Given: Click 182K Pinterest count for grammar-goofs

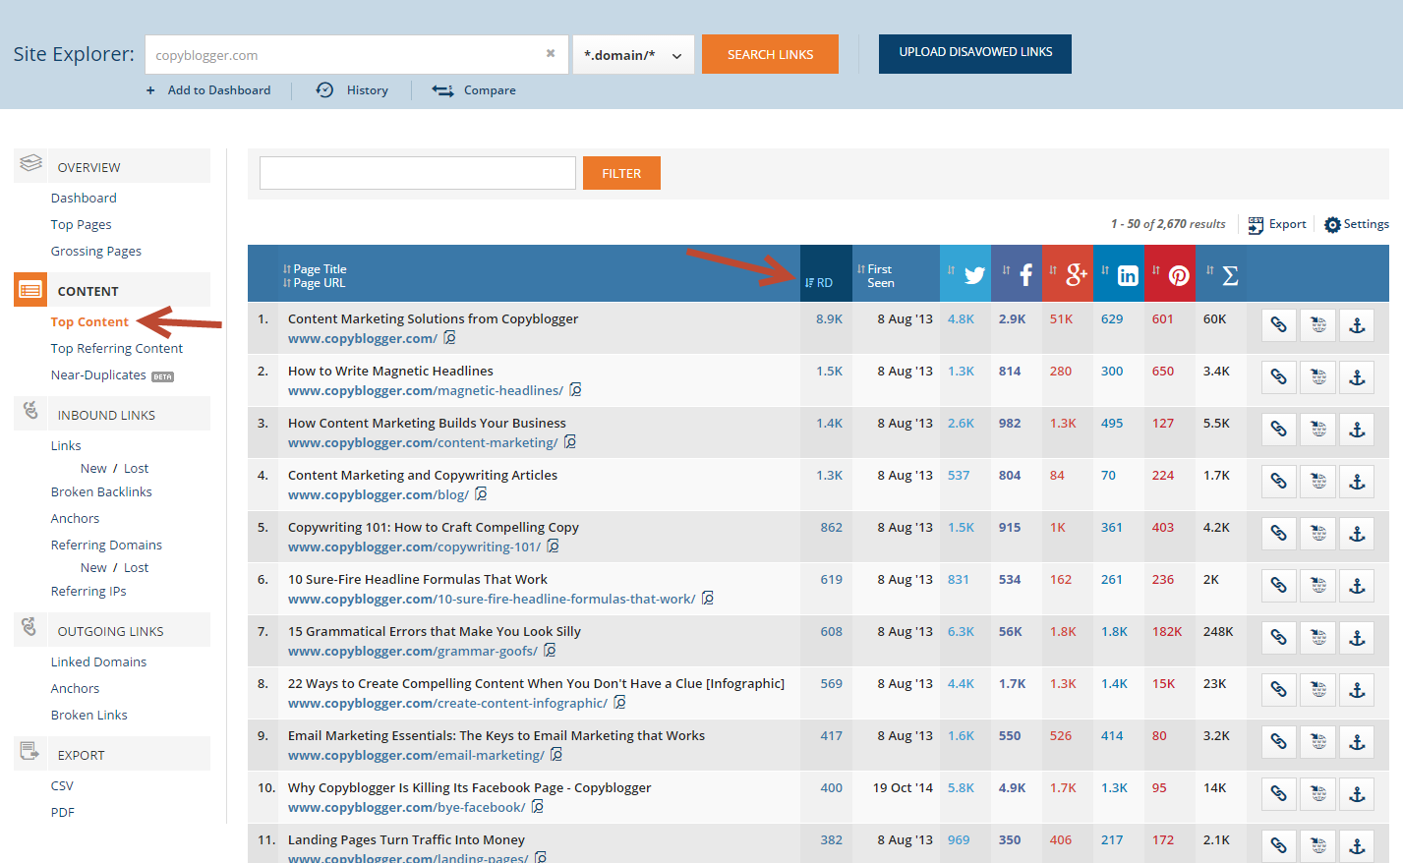Looking at the screenshot, I should coord(1167,632).
